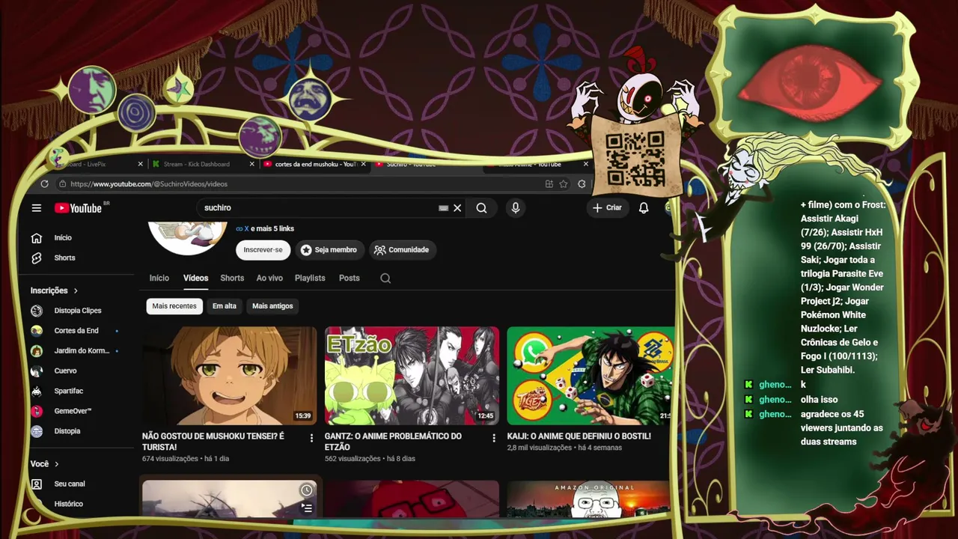View site information icon in address bar
This screenshot has height=539, width=958.
click(x=63, y=184)
